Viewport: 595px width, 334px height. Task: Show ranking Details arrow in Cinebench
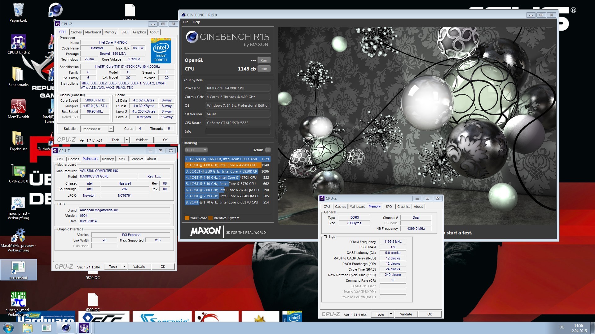268,150
